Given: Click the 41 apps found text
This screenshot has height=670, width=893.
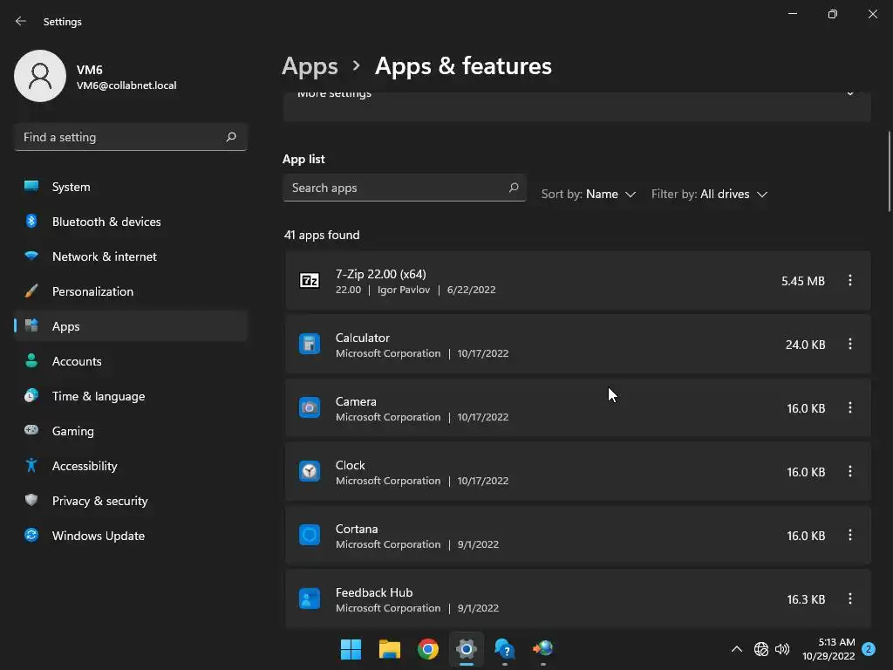Looking at the screenshot, I should tap(322, 236).
